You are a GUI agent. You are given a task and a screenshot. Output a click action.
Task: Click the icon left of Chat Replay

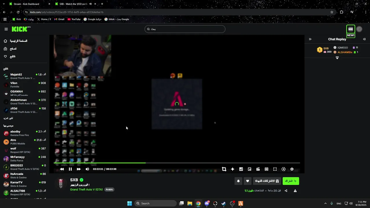pyautogui.click(x=310, y=39)
